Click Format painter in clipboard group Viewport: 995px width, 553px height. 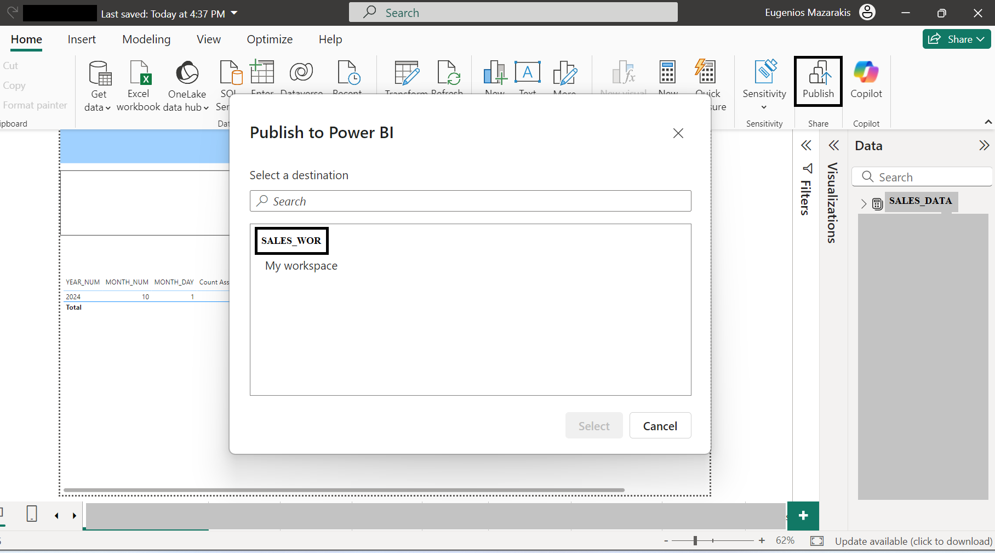tap(35, 105)
